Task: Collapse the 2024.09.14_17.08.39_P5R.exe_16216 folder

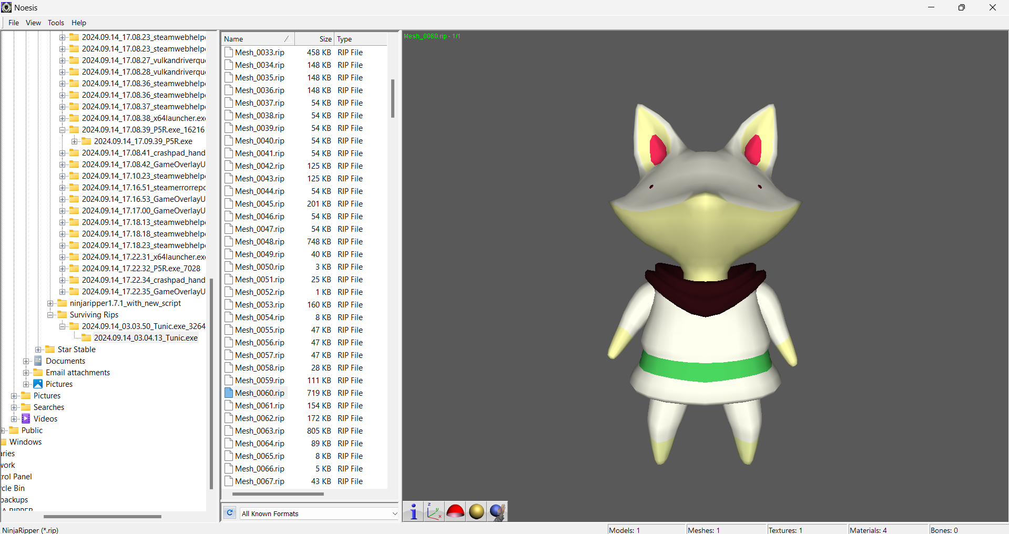Action: 63,130
